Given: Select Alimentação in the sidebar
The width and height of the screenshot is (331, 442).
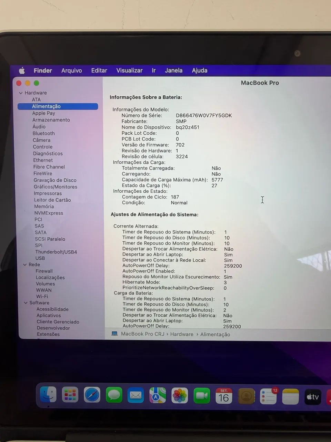Looking at the screenshot, I should [x=58, y=106].
